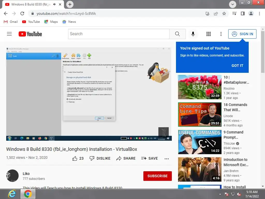Search with your voice microphone

pyautogui.click(x=193, y=34)
